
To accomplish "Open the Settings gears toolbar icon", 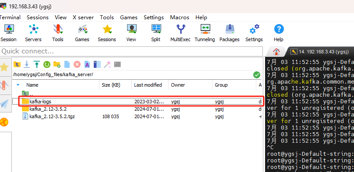I will pos(254,33).
